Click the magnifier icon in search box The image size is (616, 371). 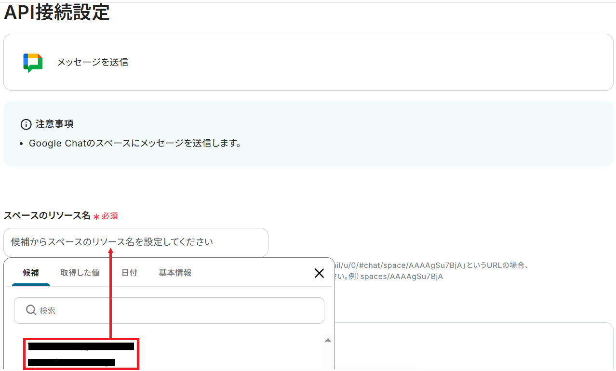click(31, 310)
